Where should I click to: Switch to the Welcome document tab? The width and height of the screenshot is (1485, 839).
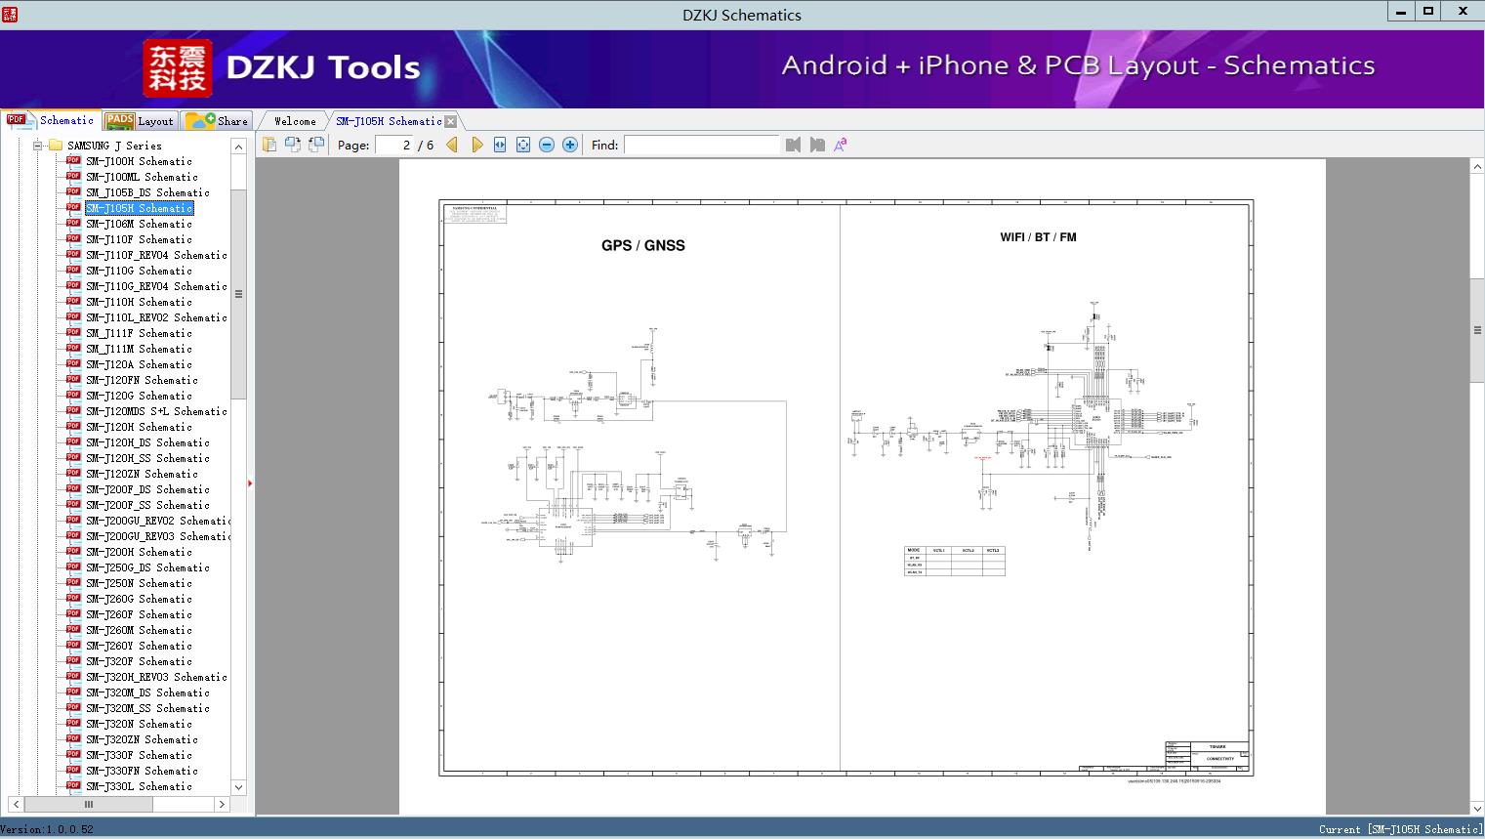point(295,121)
